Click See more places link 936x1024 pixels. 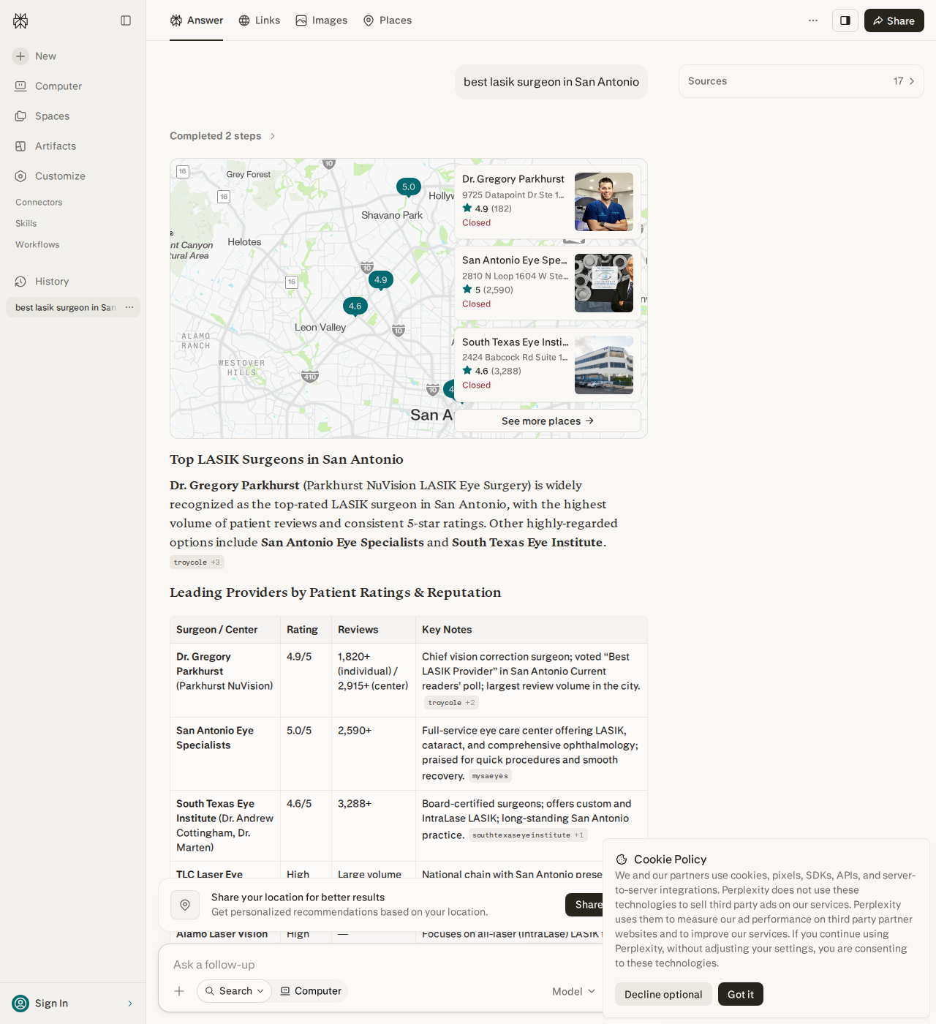(548, 421)
